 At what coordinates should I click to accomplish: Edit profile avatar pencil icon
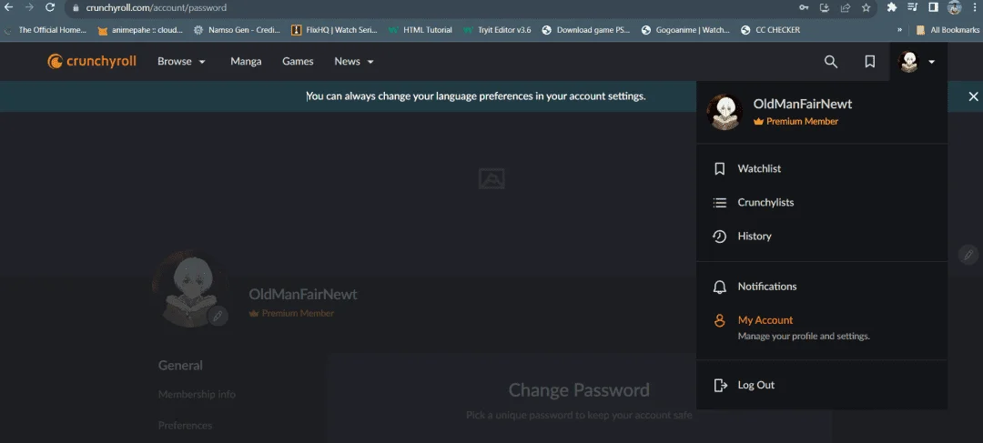click(x=218, y=316)
